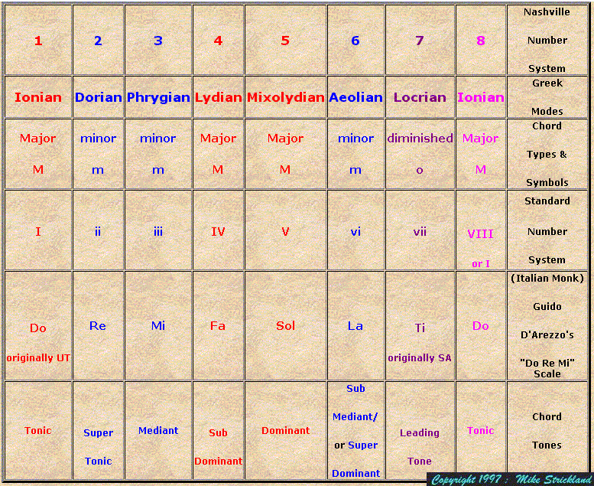Click the Roman numeral "IV"
Viewport: 594px width, 486px height.
tap(218, 231)
